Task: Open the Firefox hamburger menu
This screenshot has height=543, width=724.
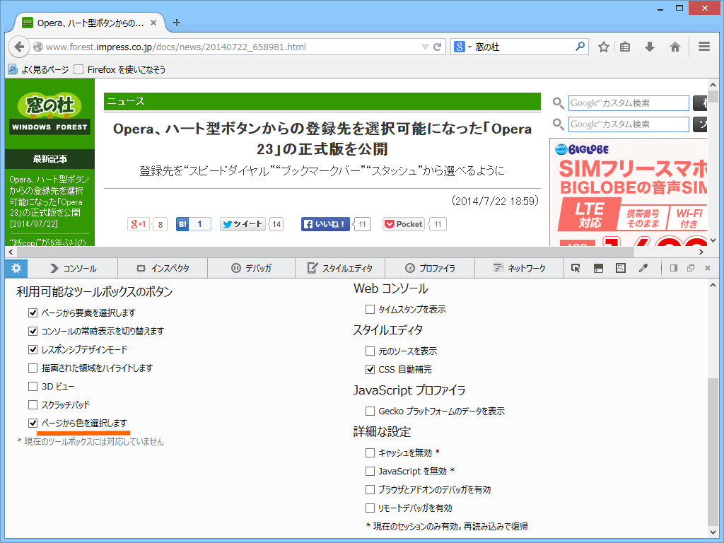Action: 704,47
